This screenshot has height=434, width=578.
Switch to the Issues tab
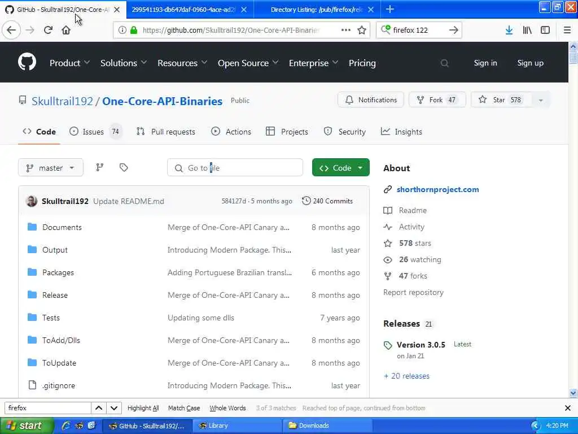click(95, 132)
